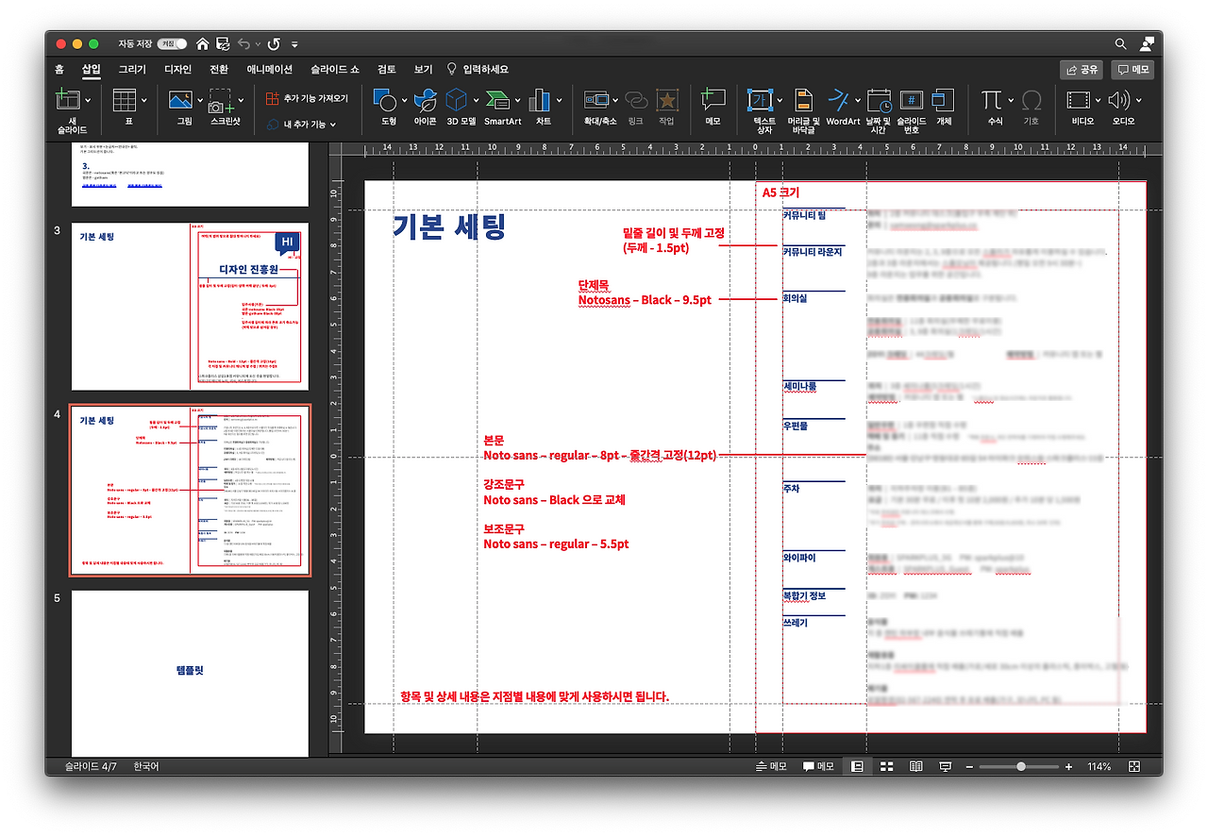Image resolution: width=1208 pixels, height=836 pixels.
Task: Click the WordArt icon
Action: (x=838, y=100)
